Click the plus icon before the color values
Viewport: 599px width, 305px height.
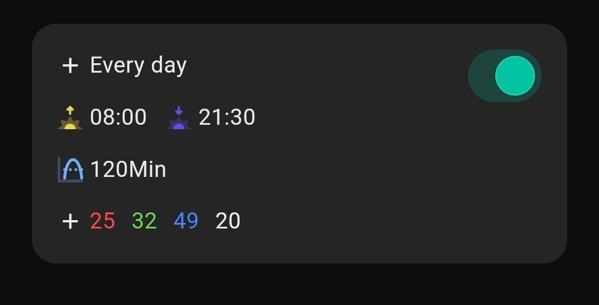click(x=70, y=221)
